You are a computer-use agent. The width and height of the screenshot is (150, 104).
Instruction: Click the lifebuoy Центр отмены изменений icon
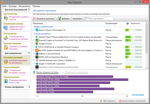pyautogui.click(x=120, y=101)
